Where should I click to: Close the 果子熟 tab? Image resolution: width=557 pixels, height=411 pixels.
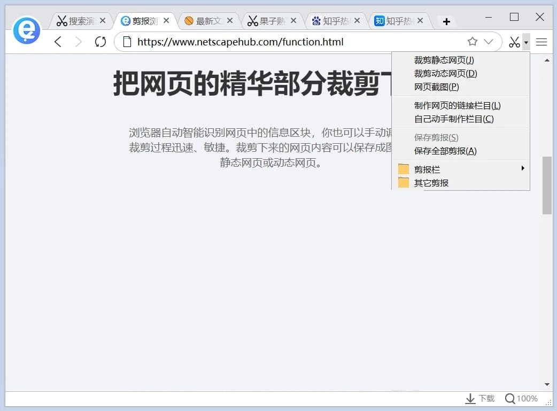point(293,21)
